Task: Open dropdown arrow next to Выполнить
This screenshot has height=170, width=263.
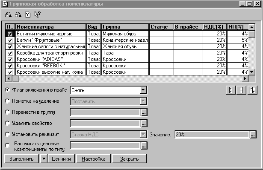Action: point(44,158)
